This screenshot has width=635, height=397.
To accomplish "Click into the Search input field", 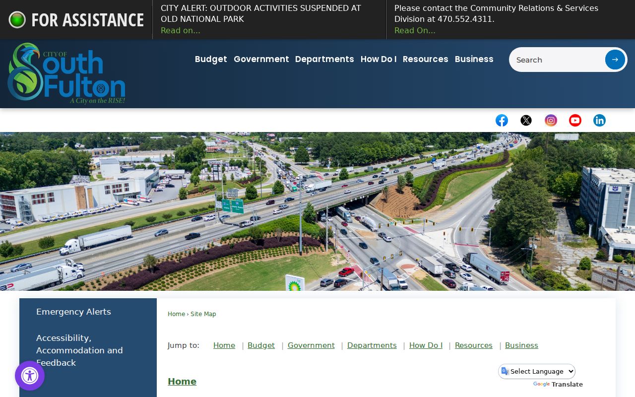I will [x=557, y=60].
